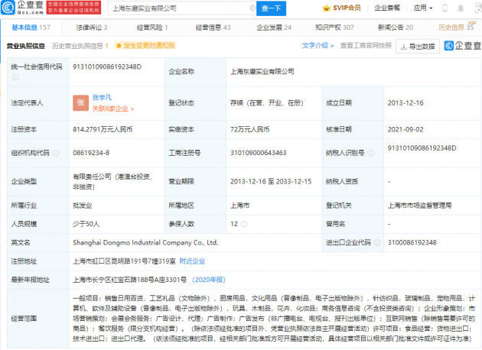The width and height of the screenshot is (482, 350).
Task: Click the company search input field
Action: [180, 8]
